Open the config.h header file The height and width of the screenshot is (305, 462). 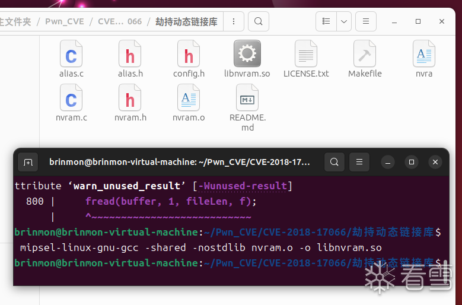click(189, 59)
